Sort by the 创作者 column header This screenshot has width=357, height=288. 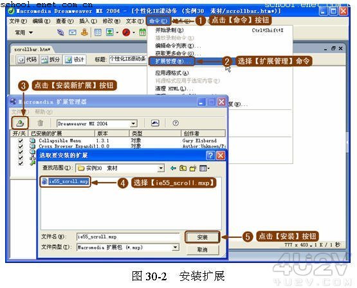click(203, 133)
